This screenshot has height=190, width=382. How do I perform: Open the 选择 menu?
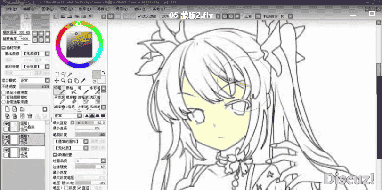coord(84,9)
